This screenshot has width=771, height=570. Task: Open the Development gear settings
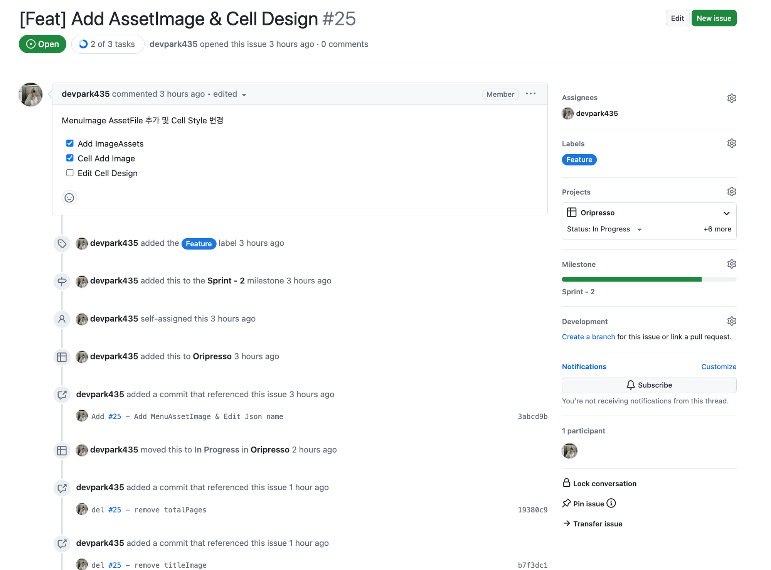coord(731,321)
